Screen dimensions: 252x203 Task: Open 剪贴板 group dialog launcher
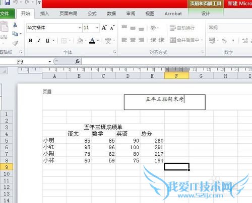pos(21,52)
